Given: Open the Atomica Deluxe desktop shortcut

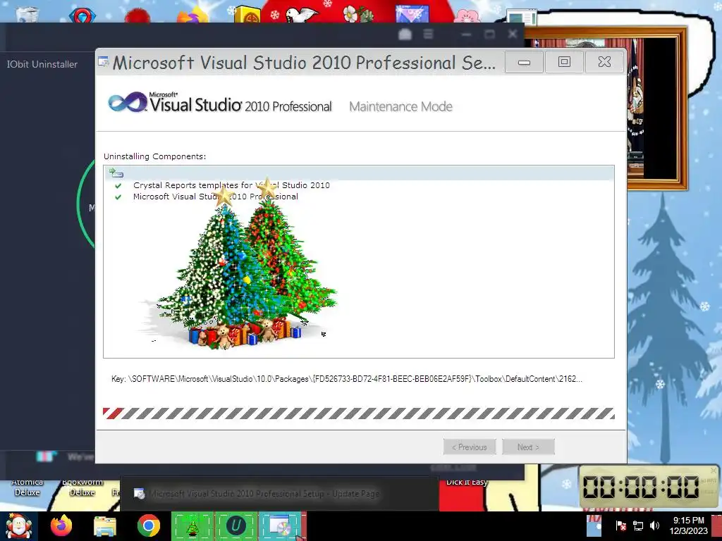Looking at the screenshot, I should click(x=27, y=487).
